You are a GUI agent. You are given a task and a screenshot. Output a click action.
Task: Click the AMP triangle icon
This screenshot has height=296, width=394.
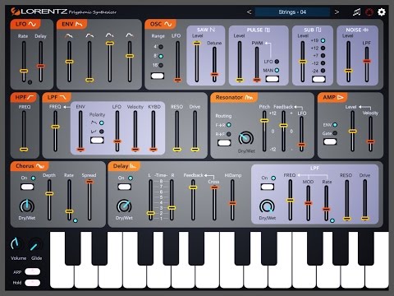click(341, 97)
